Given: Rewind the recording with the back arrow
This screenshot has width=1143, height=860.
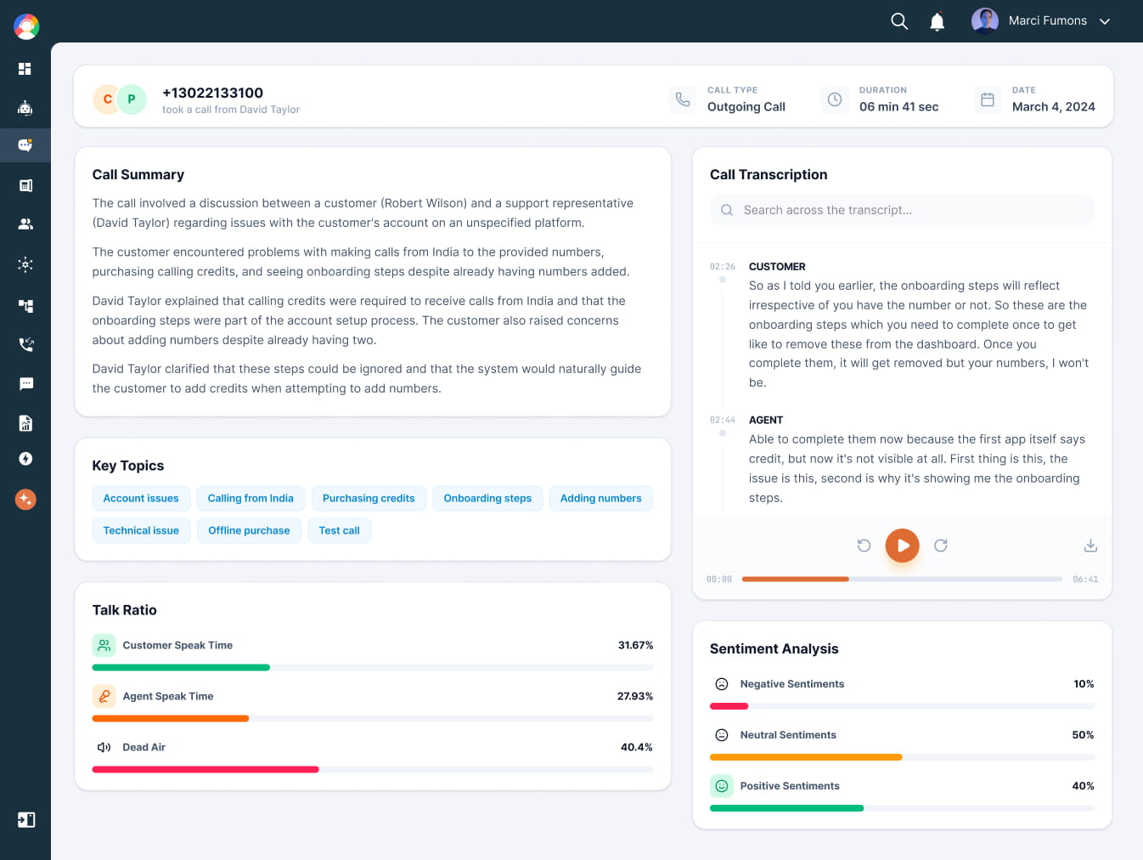Looking at the screenshot, I should pyautogui.click(x=864, y=546).
